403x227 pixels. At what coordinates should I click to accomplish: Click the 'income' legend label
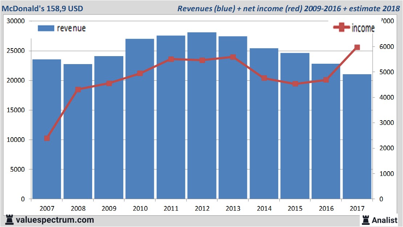(x=363, y=28)
